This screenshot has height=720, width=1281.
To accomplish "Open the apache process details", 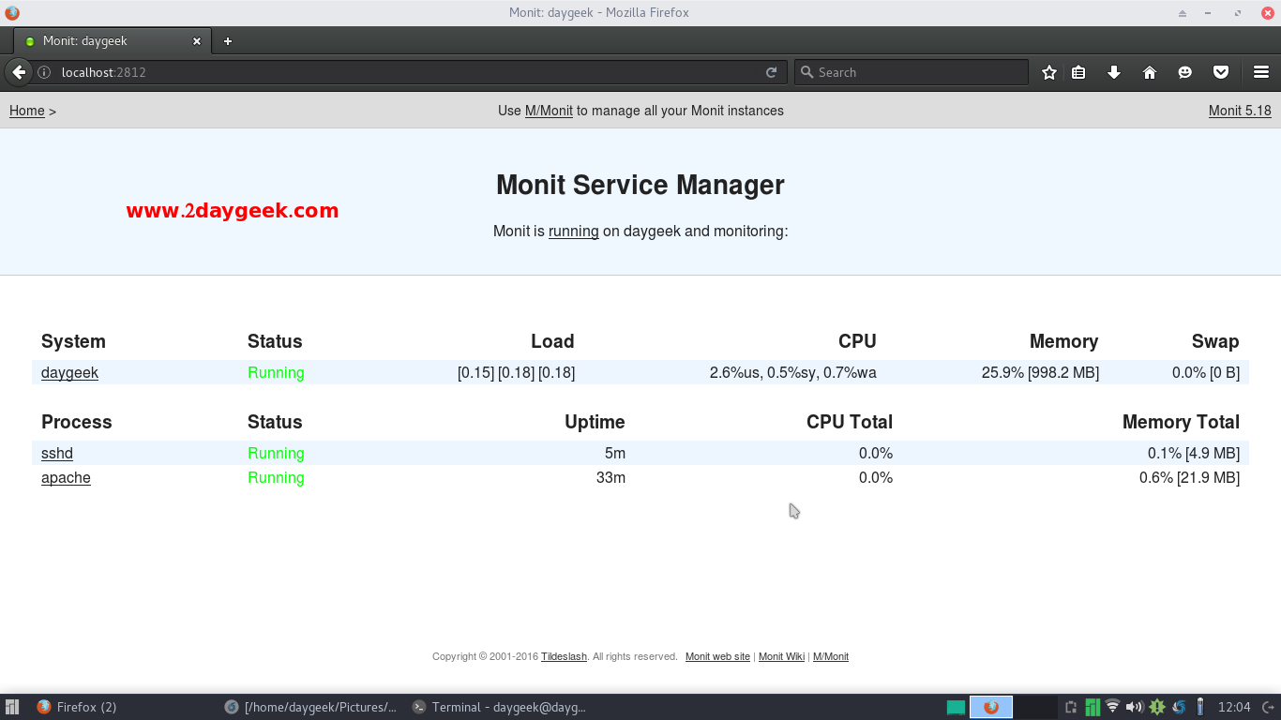I will pyautogui.click(x=66, y=477).
